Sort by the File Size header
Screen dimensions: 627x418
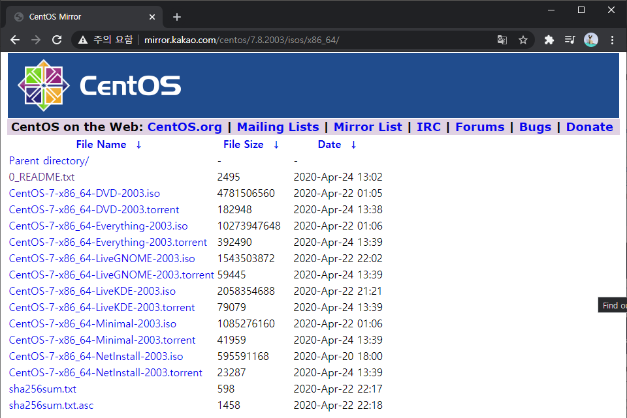tap(243, 145)
